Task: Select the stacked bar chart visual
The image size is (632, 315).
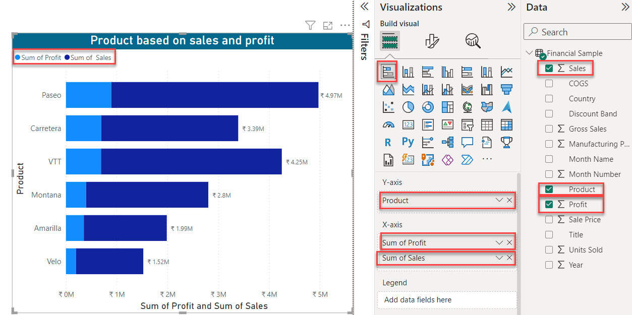Action: click(388, 72)
